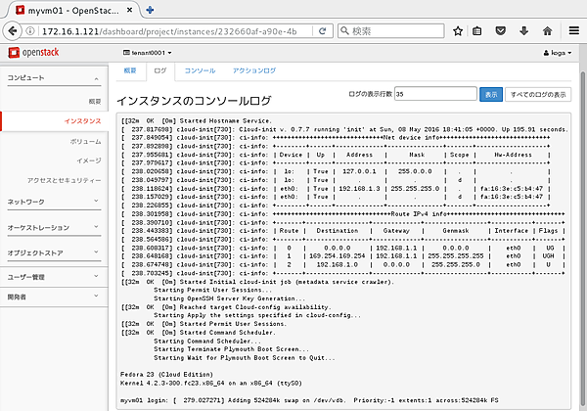The image size is (587, 411).
Task: Expand the オブジェクトストア sidebar section
Action: 52,251
